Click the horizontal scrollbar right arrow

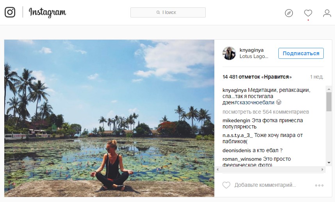tap(323, 170)
